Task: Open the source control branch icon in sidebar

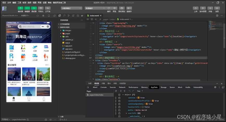Action: (x=69, y=16)
